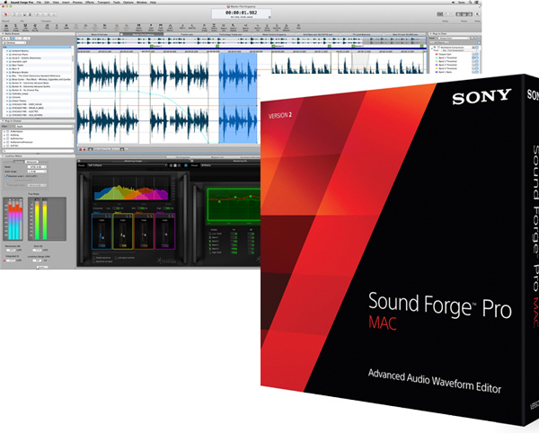Viewport: 539px width, 433px height.
Task: Click the Delete icon in edit toolbar
Action: pyautogui.click(x=66, y=28)
